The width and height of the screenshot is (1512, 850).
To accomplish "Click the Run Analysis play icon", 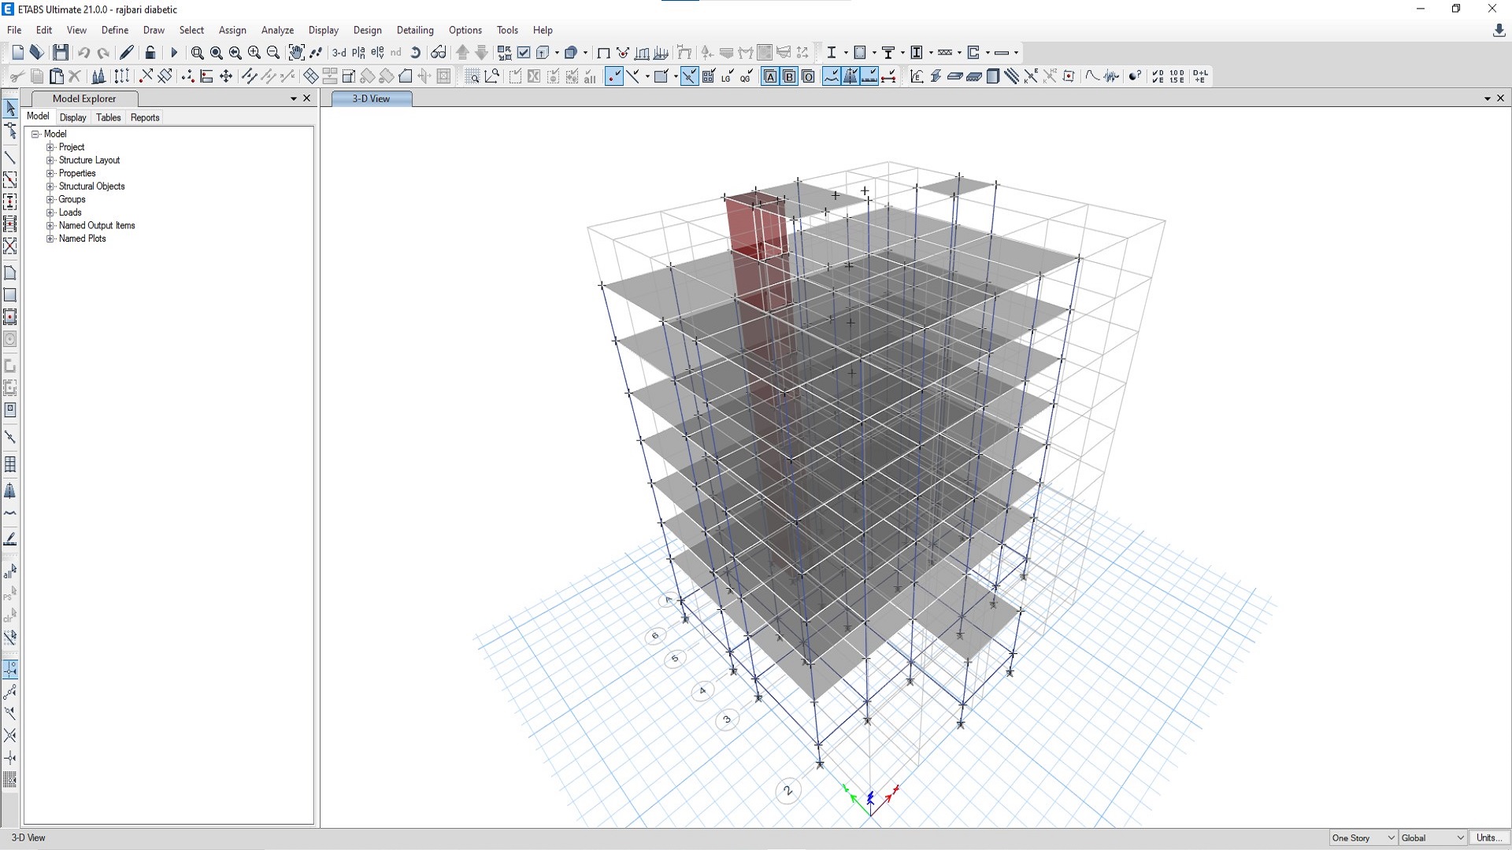I will tap(174, 53).
